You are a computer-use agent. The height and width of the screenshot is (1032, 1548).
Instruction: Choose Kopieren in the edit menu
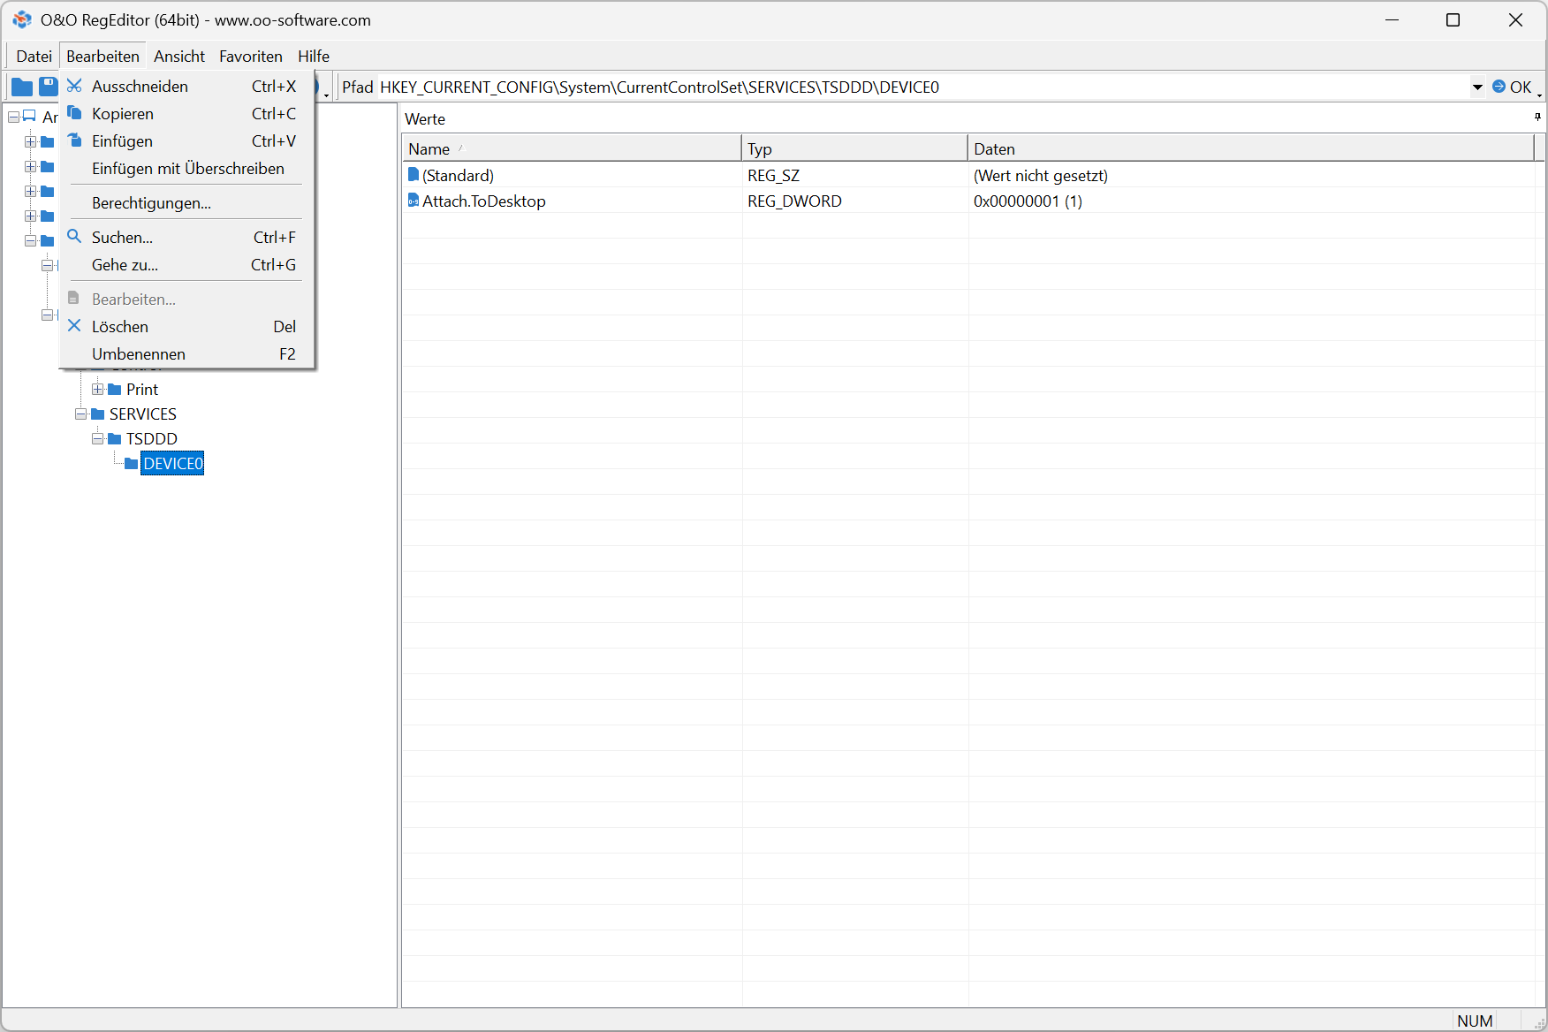click(x=123, y=114)
